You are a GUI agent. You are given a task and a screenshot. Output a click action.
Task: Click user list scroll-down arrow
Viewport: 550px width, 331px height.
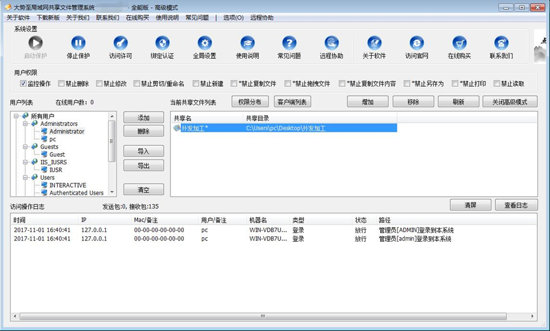[x=112, y=192]
